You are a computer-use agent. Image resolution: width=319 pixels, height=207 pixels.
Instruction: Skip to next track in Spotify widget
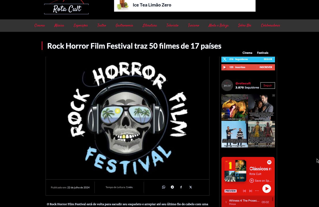[250, 191]
